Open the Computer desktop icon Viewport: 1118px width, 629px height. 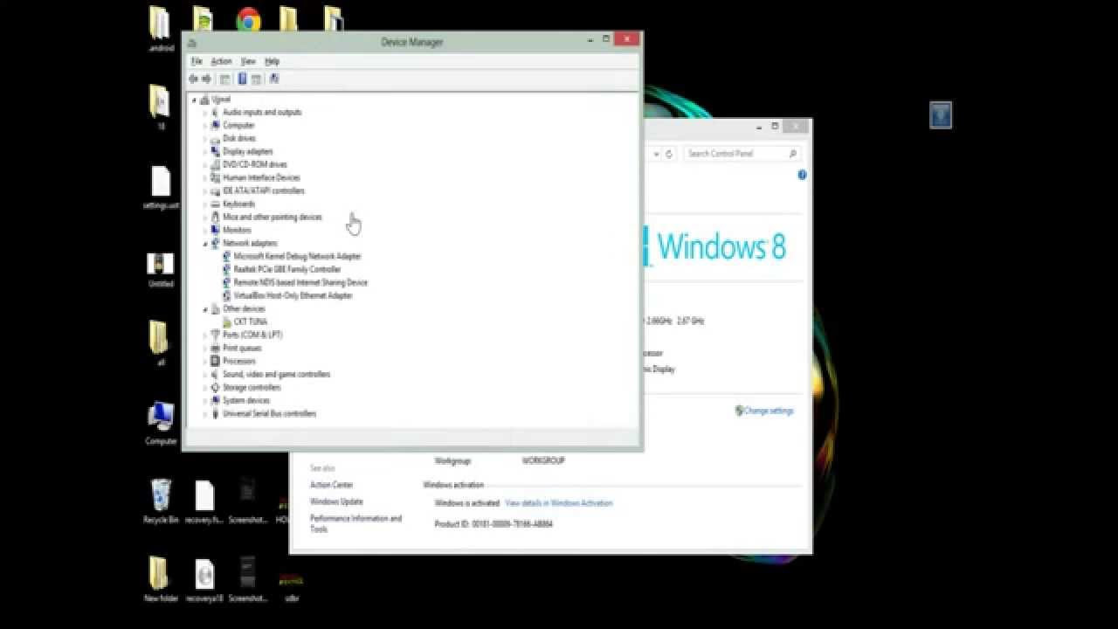pyautogui.click(x=161, y=424)
